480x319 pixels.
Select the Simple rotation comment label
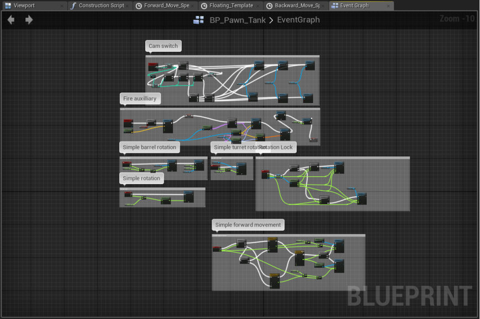(141, 179)
